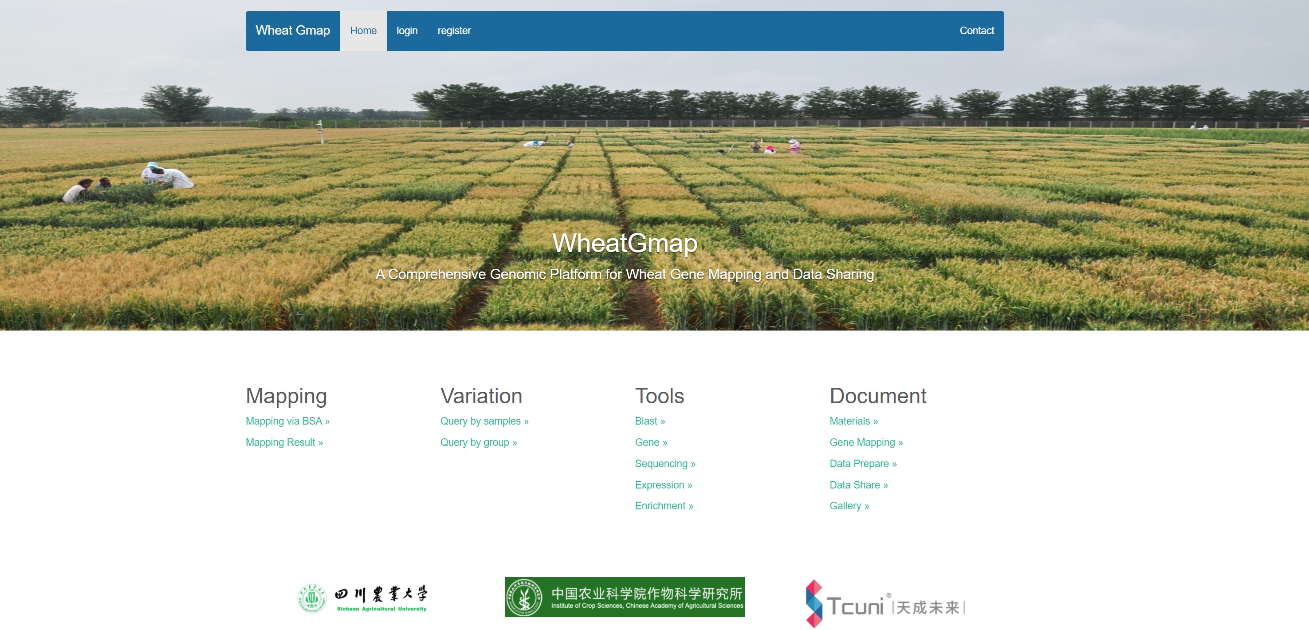Open the Blast tool
The width and height of the screenshot is (1309, 630).
click(x=649, y=421)
